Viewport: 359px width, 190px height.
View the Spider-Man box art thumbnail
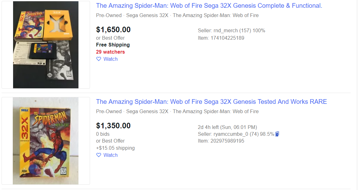click(x=46, y=141)
